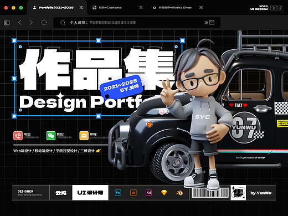
Task: Click the 云梧 name cell
Action: click(x=61, y=193)
